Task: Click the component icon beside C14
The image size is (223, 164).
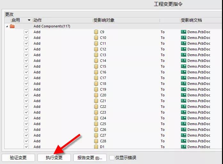Action: (x=96, y=61)
